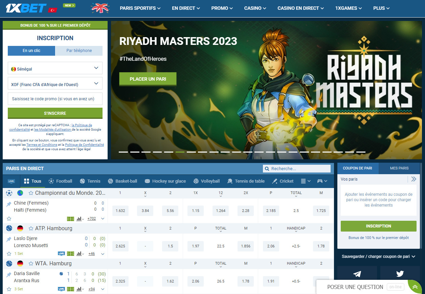The image size is (425, 294).
Task: Open the CASINO menu
Action: coord(255,8)
